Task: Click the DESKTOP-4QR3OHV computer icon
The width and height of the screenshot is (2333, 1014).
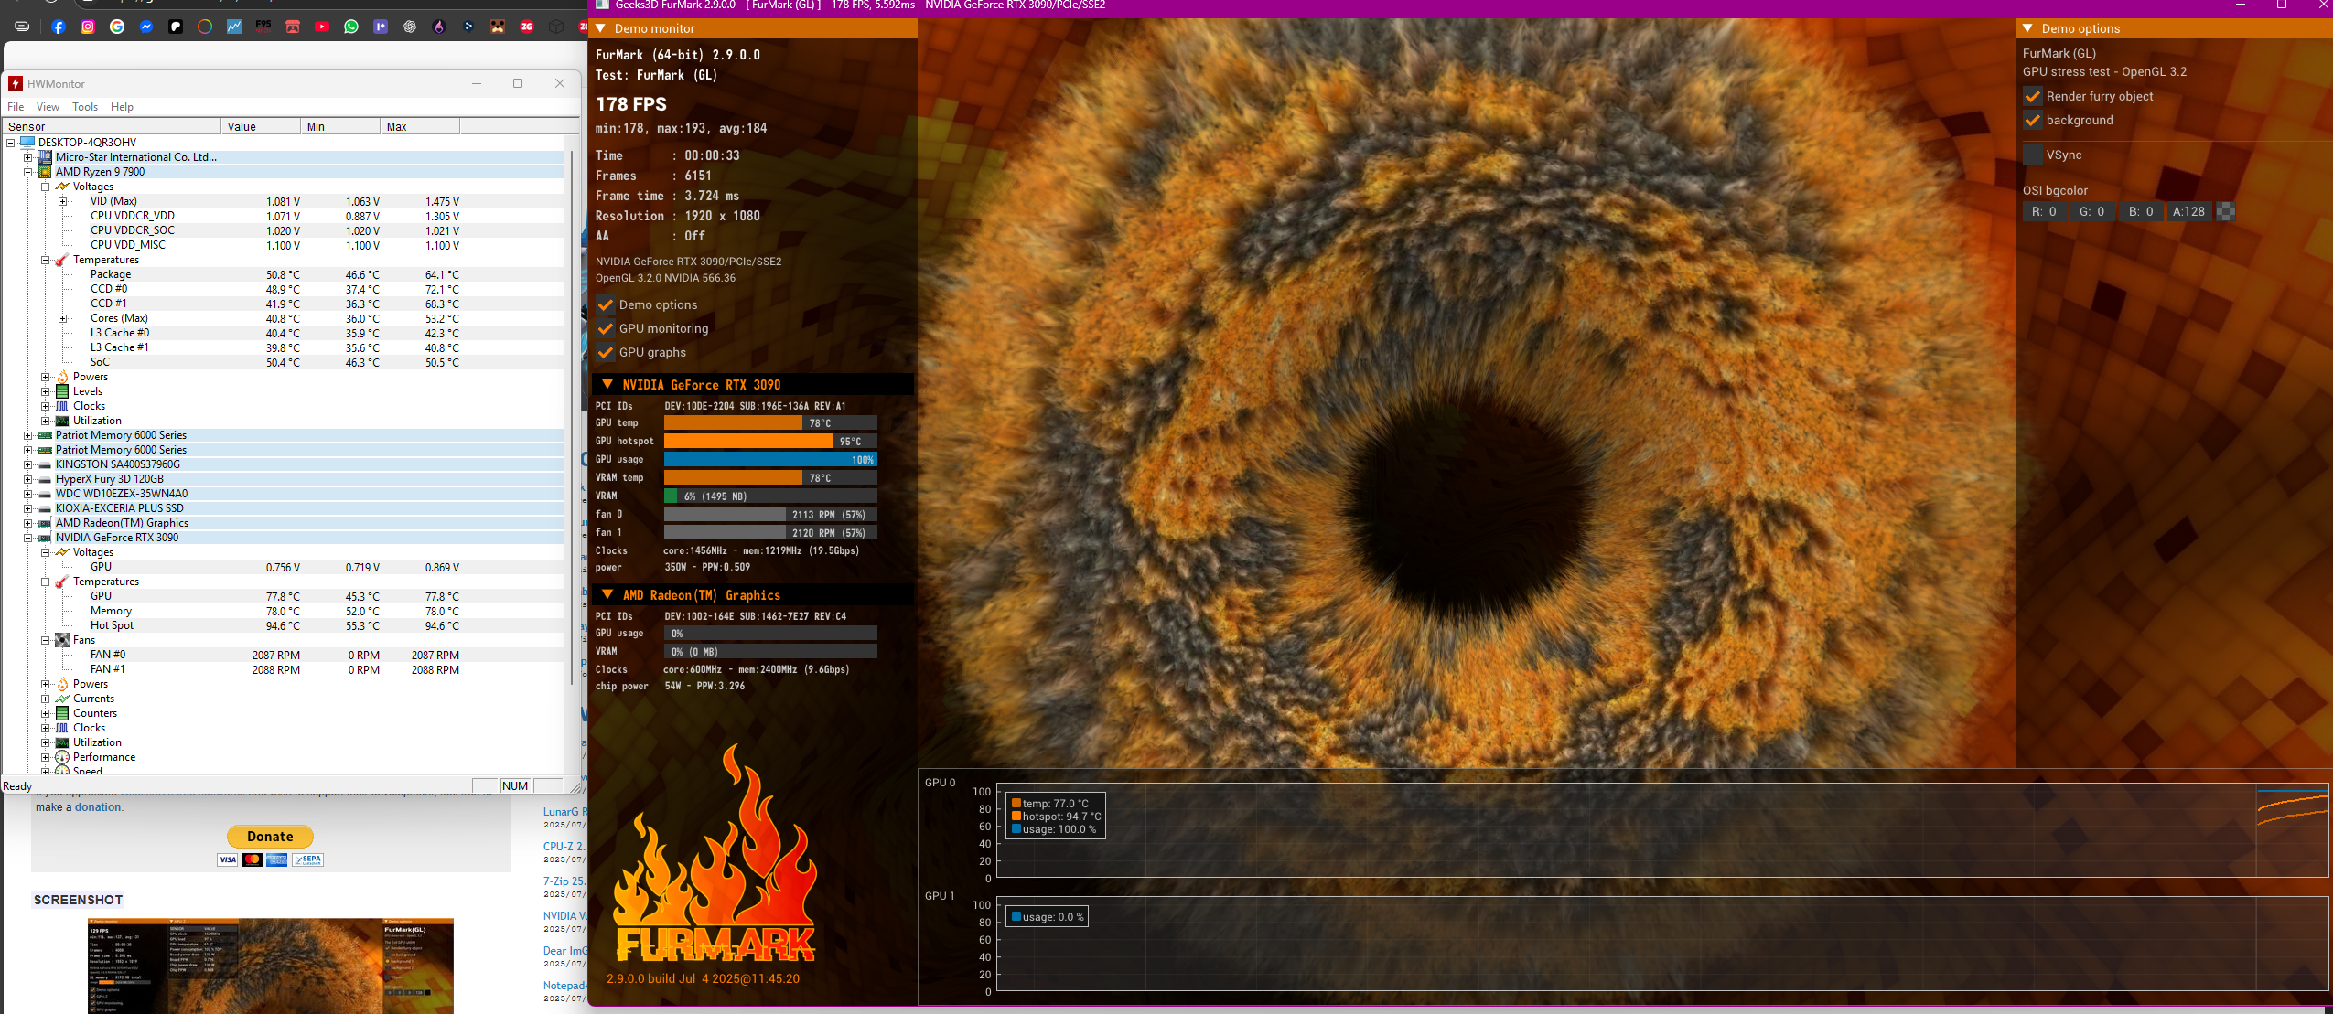Action: [27, 142]
